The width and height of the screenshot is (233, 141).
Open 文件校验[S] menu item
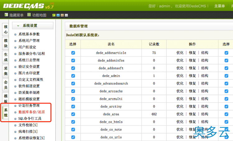[x=28, y=125]
